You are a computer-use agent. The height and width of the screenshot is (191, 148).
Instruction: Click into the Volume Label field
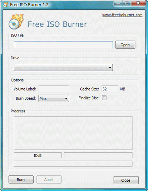pyautogui.click(x=54, y=89)
